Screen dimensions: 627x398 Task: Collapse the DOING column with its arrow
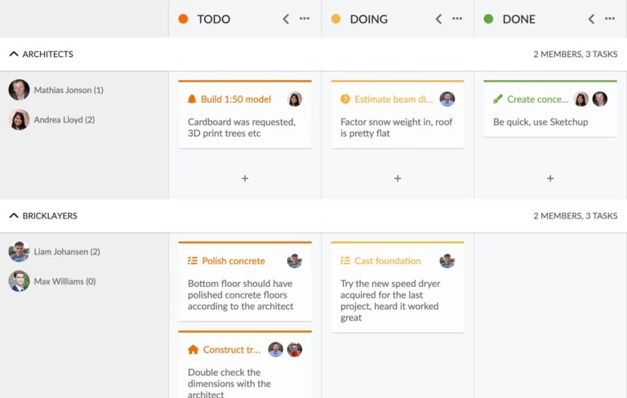pyautogui.click(x=438, y=19)
